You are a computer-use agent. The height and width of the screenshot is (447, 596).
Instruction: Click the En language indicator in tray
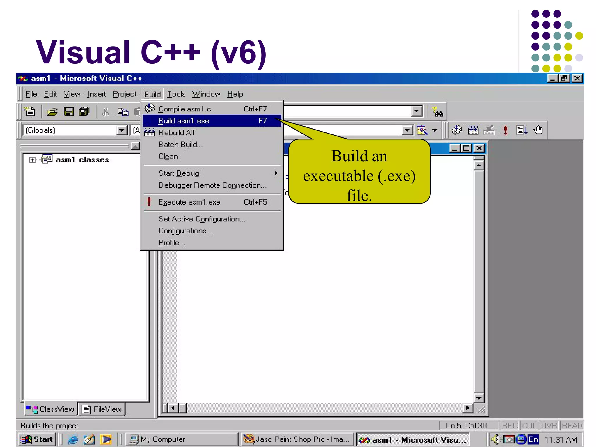[x=533, y=439]
